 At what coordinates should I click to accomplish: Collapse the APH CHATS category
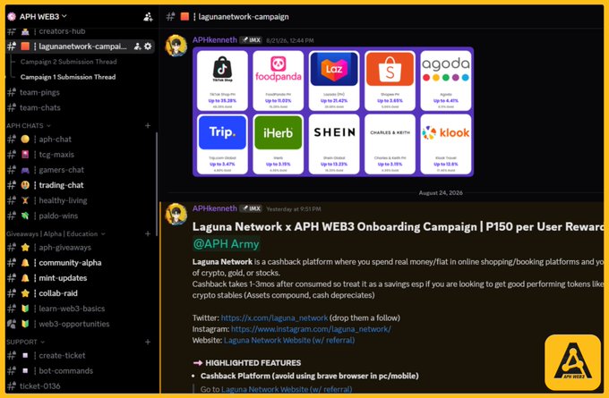29,126
